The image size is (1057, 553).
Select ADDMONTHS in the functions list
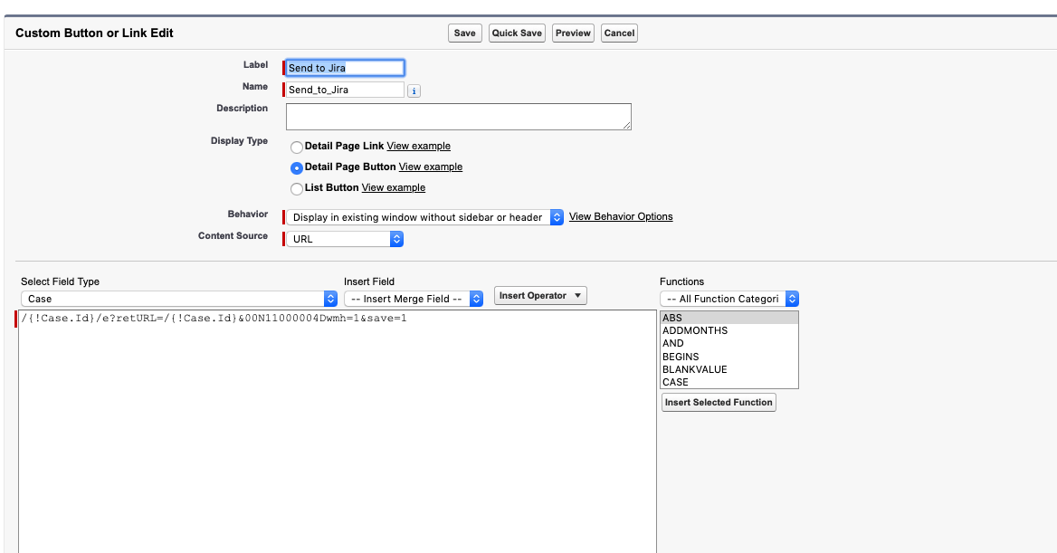(695, 331)
